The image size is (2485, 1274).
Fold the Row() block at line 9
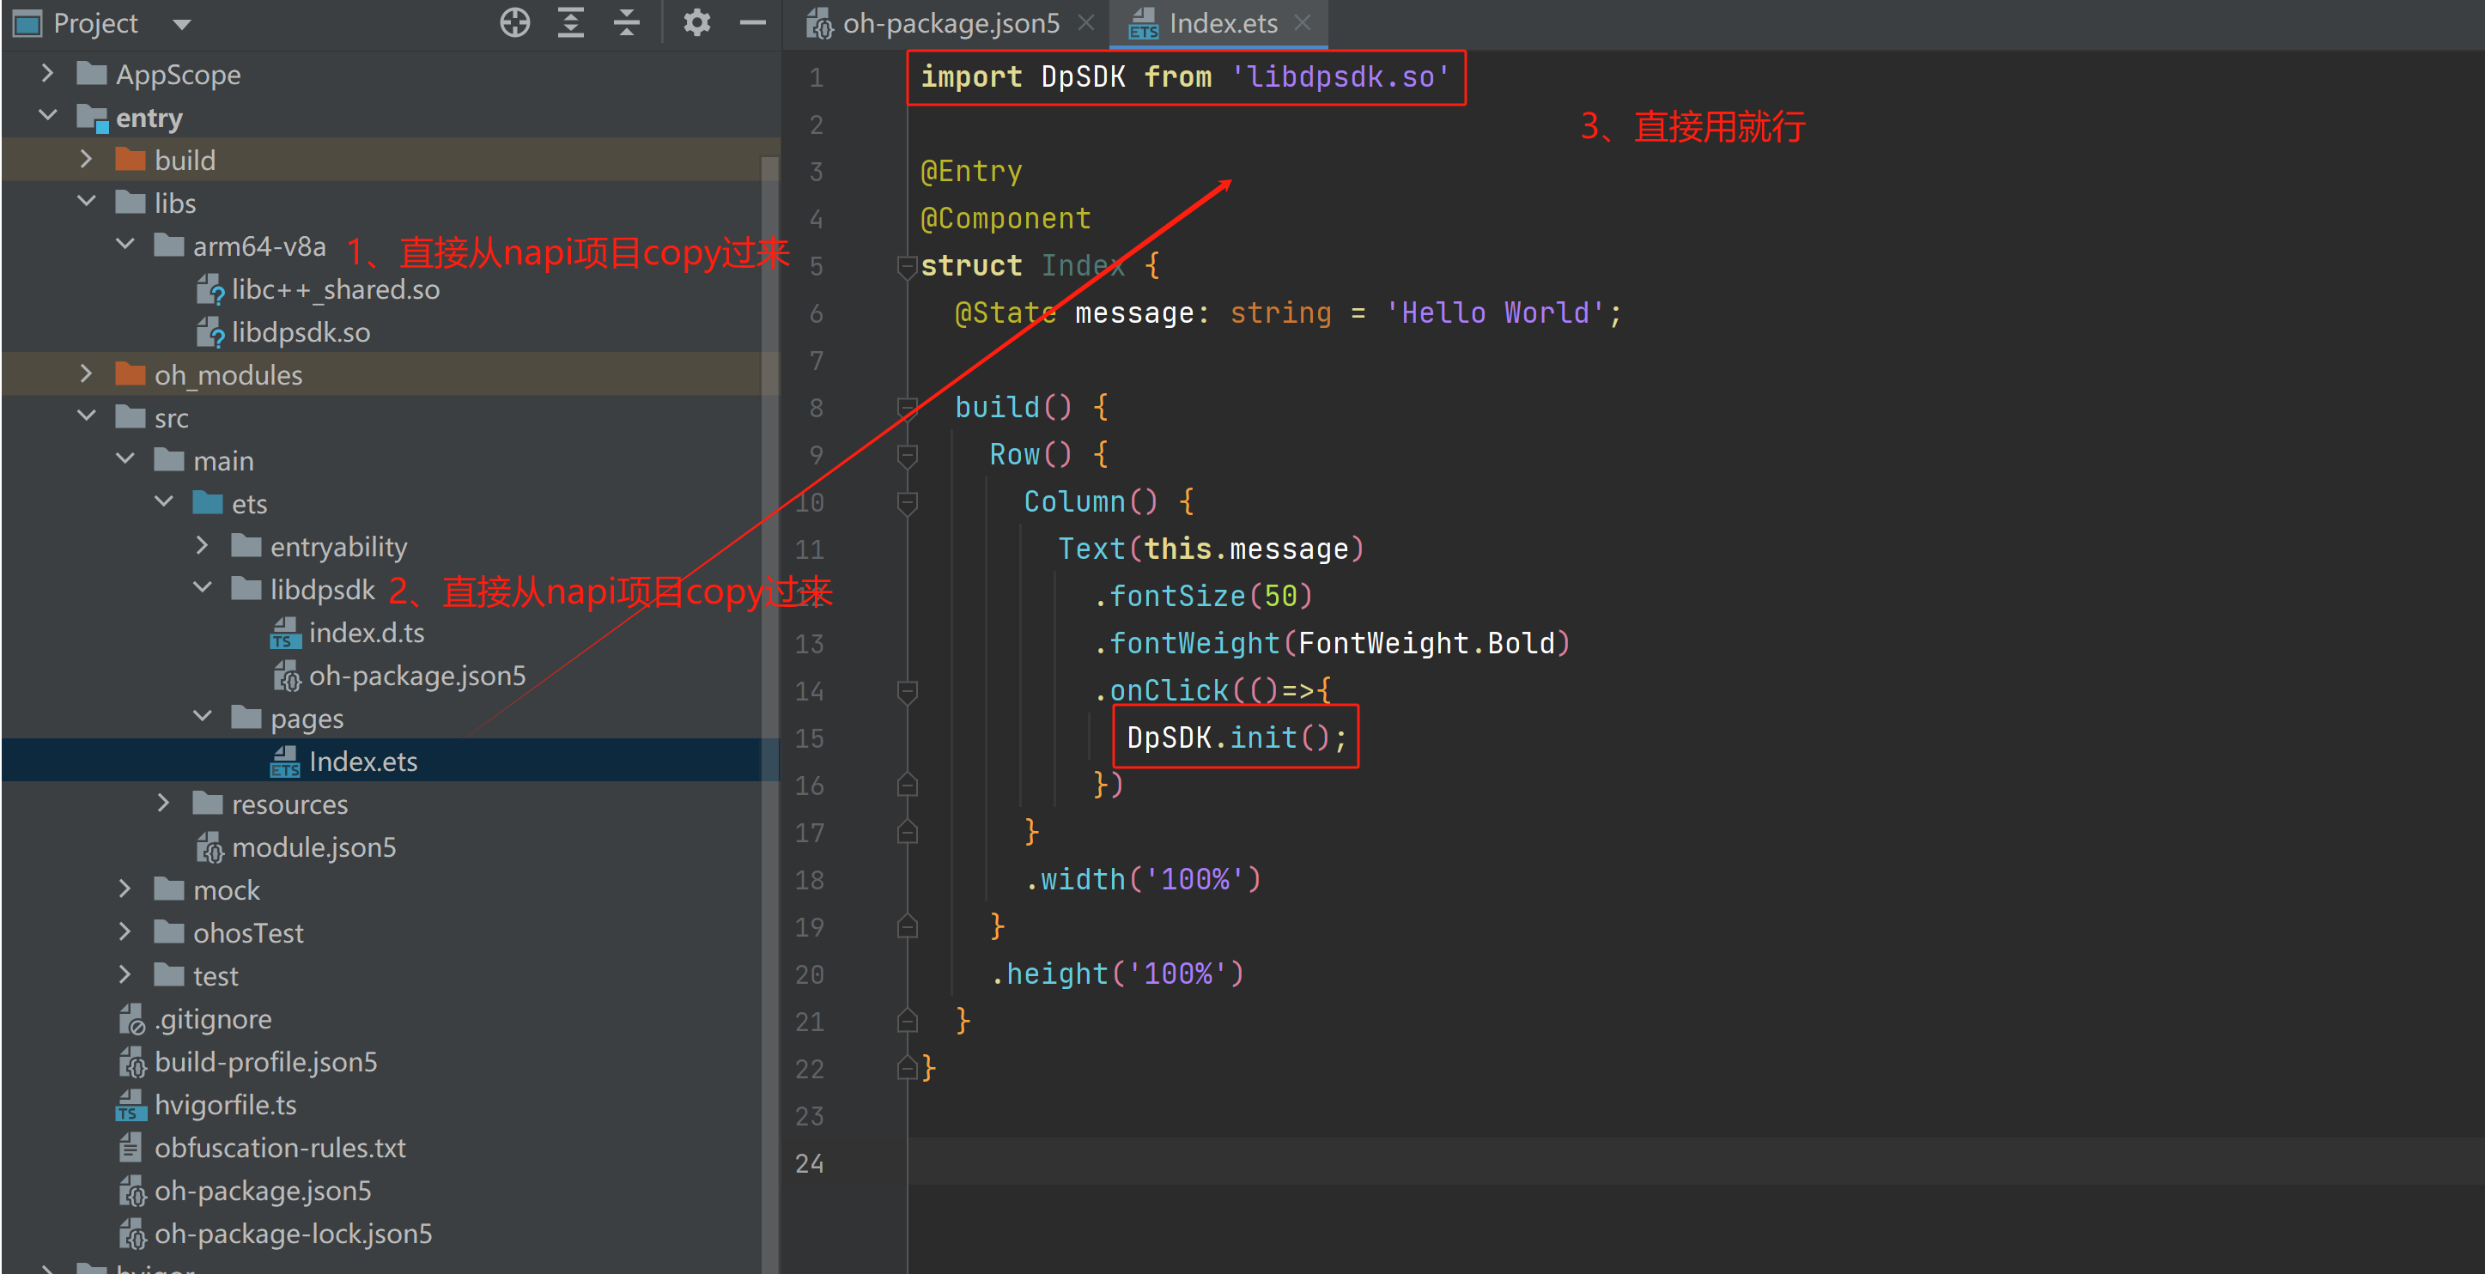click(907, 455)
